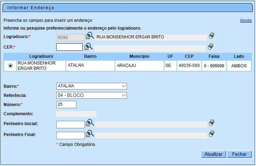Click the CEP column header in table
The image size is (256, 166).
189,56
